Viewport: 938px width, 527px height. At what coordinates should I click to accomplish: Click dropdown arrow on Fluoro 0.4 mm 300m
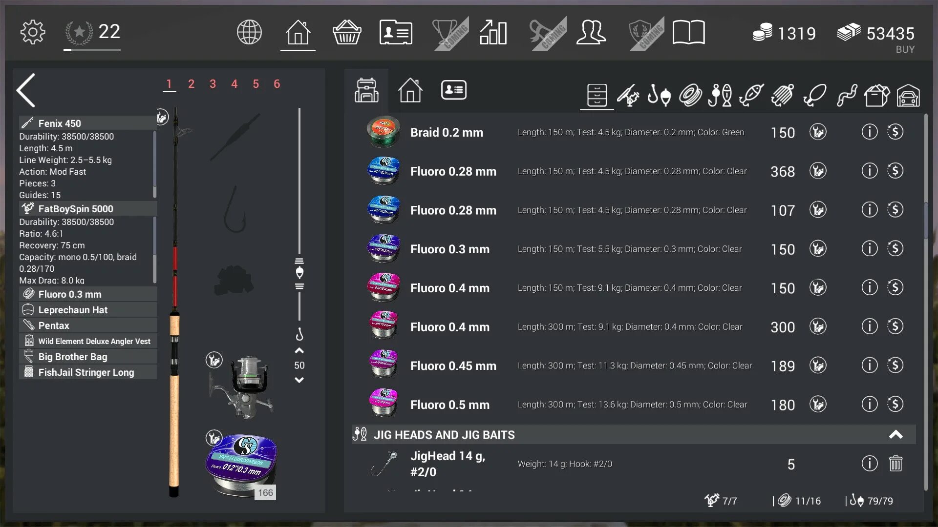(817, 326)
